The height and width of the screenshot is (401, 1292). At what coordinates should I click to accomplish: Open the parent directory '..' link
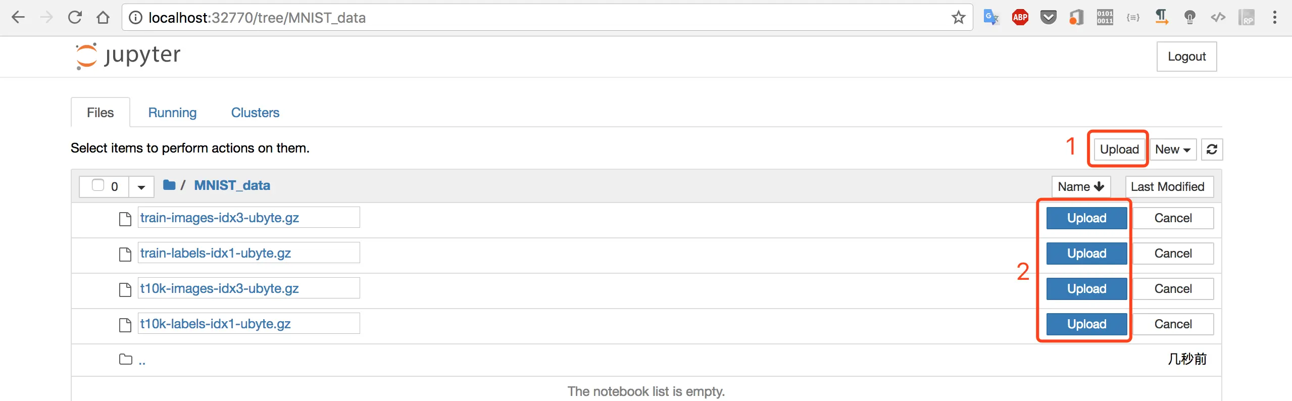coord(142,361)
